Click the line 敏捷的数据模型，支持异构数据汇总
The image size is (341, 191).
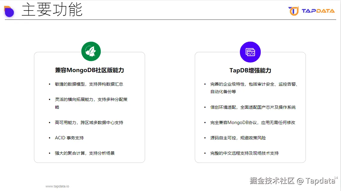click(x=89, y=84)
